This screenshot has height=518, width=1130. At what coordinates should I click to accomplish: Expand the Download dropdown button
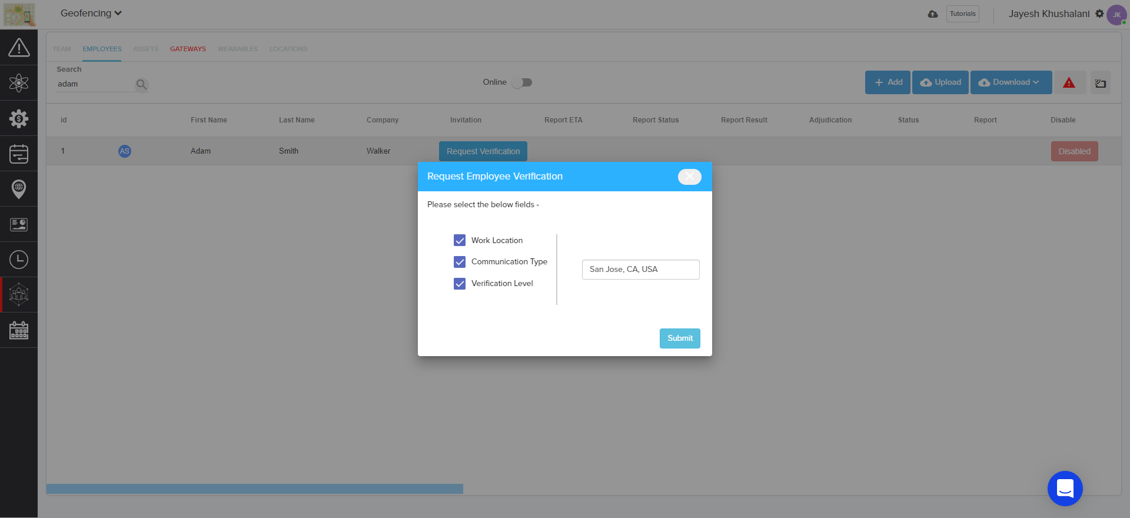coord(1011,82)
